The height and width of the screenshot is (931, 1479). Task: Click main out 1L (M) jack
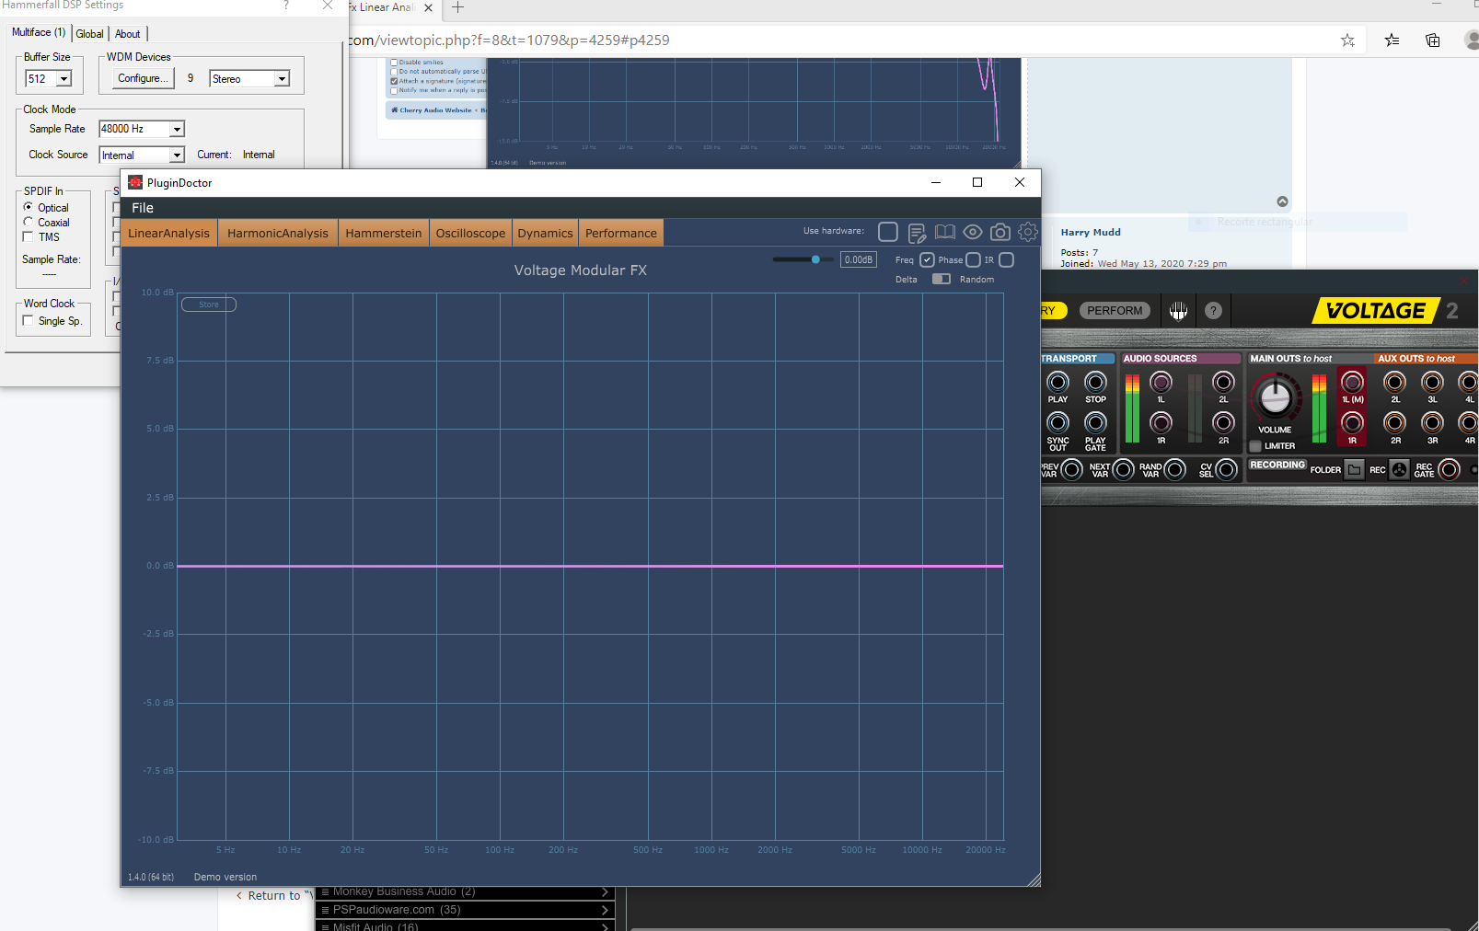1352,382
